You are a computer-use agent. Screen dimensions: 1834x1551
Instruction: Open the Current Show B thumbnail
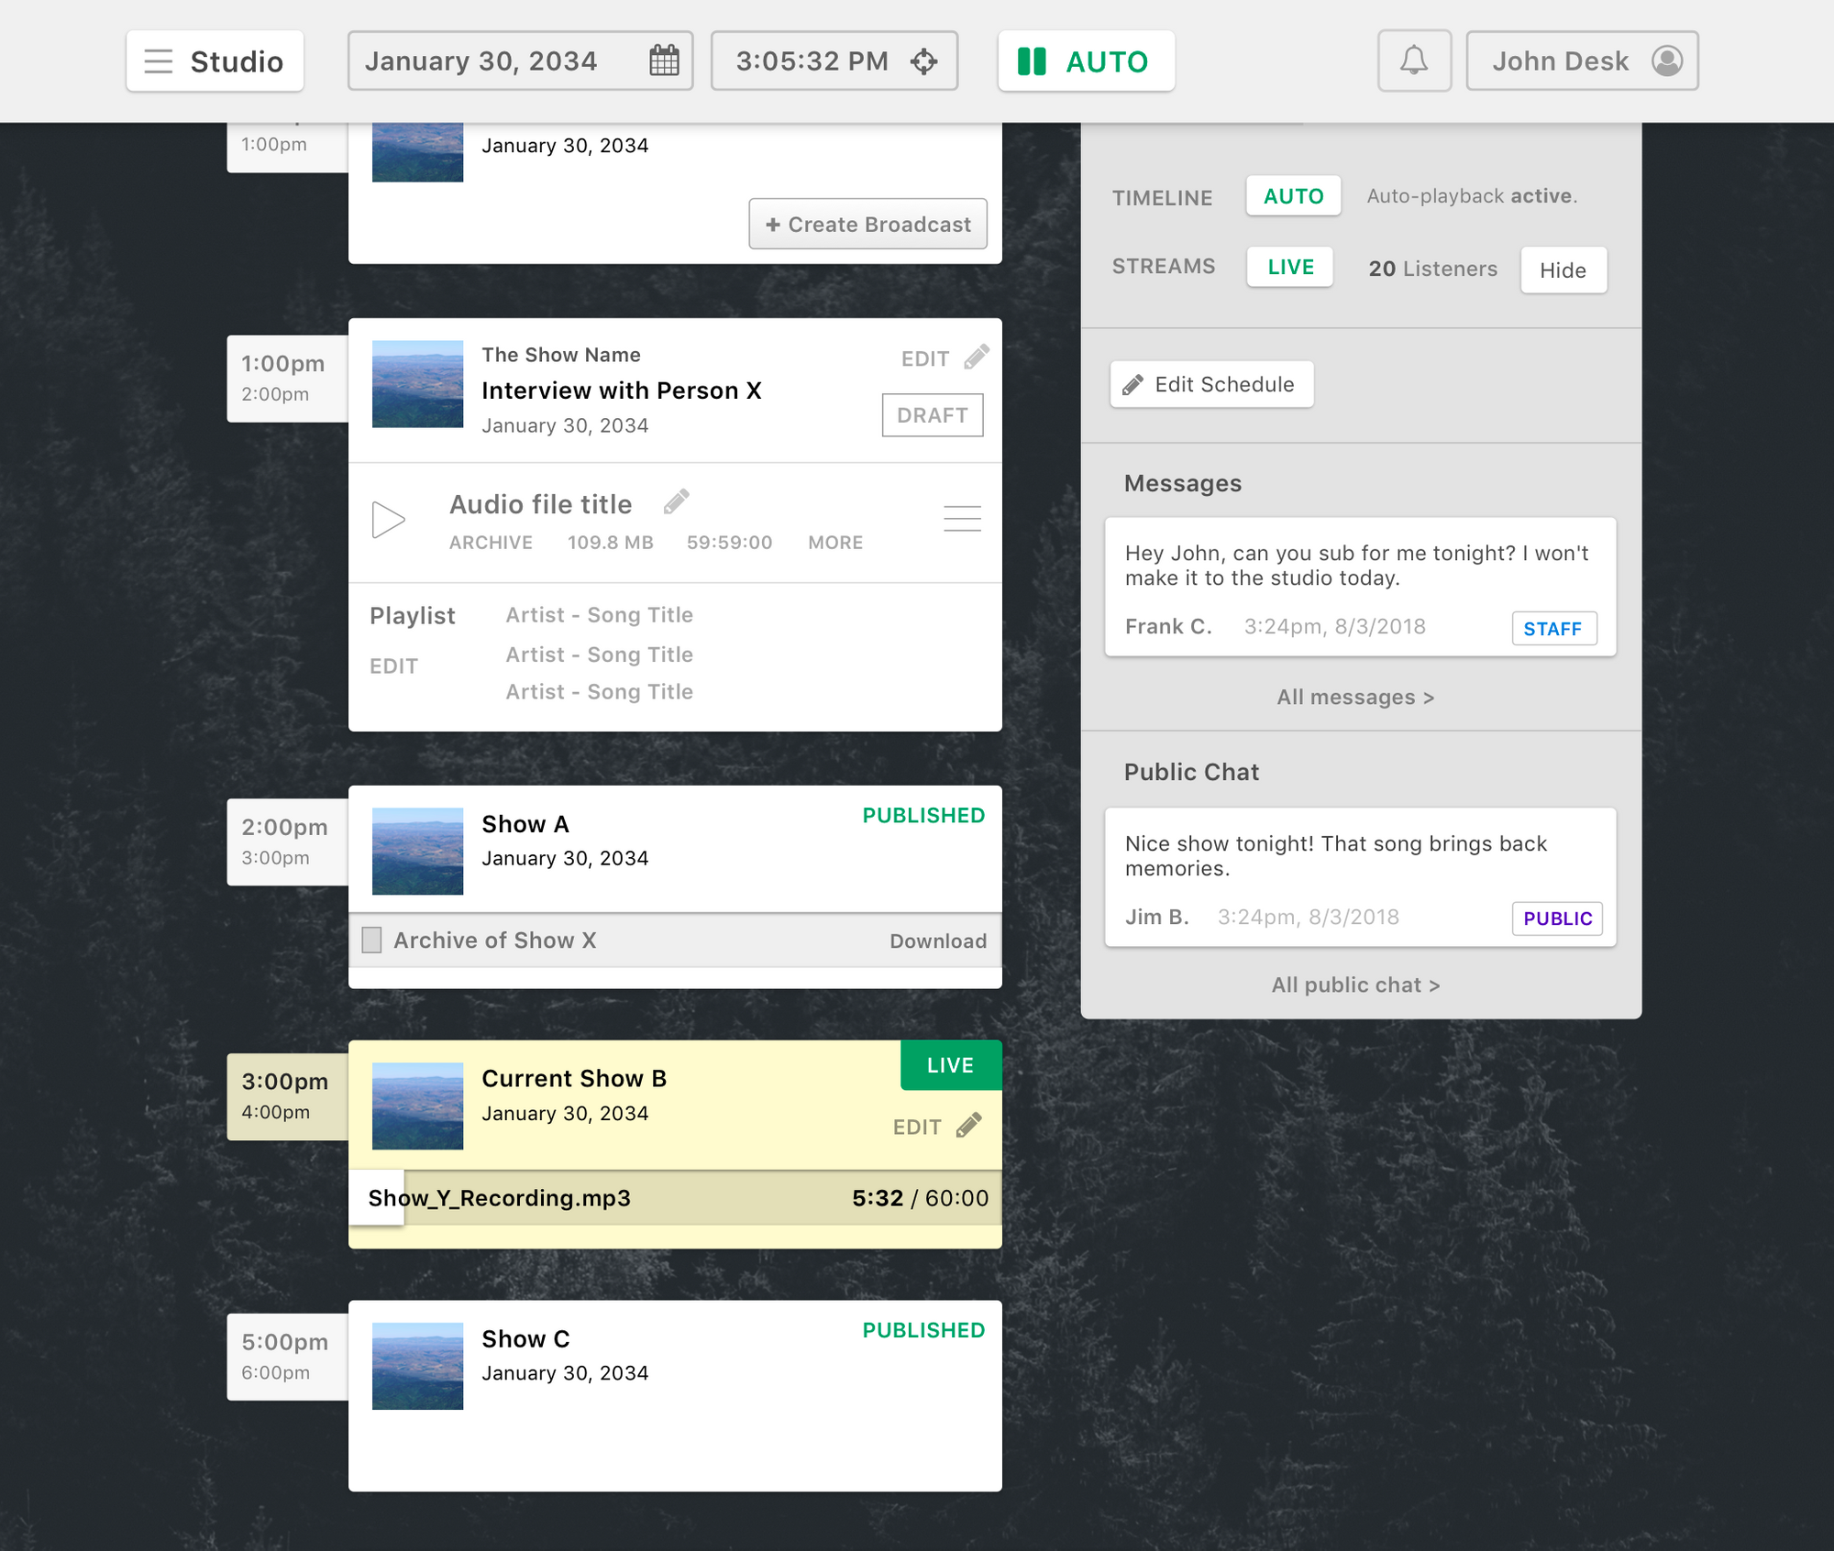click(x=417, y=1106)
